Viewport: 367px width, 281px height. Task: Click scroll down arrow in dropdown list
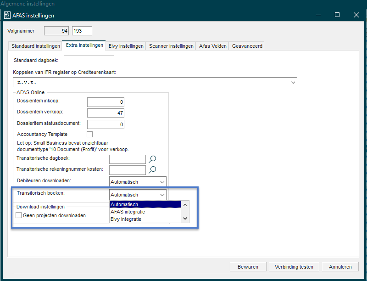(x=185, y=219)
